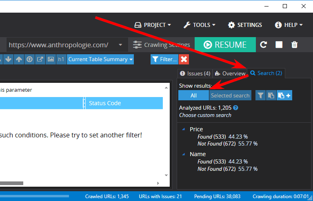Viewport: 313px width, 201px height.
Task: Expand Current Table Summary dropdown
Action: [100, 60]
